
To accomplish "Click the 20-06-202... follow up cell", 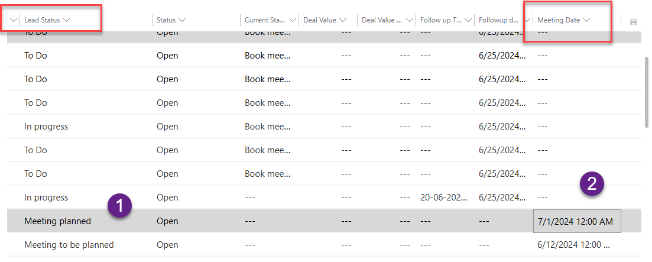I will [444, 198].
